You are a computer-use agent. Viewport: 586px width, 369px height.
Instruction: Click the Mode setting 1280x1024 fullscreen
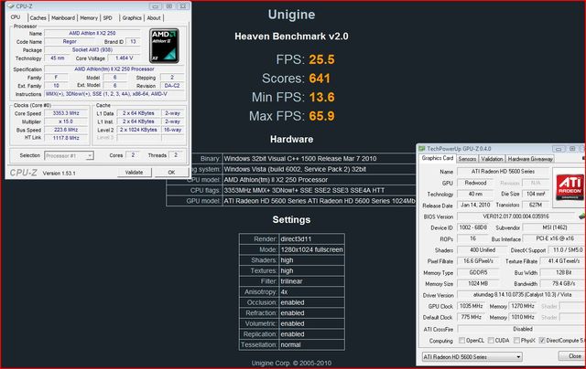[311, 249]
